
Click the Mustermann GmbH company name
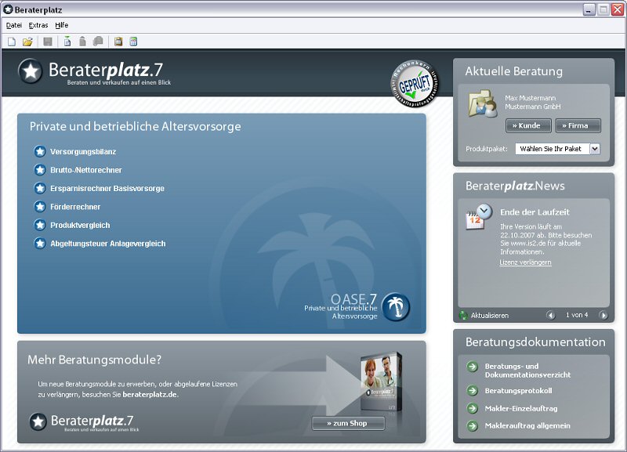point(533,107)
